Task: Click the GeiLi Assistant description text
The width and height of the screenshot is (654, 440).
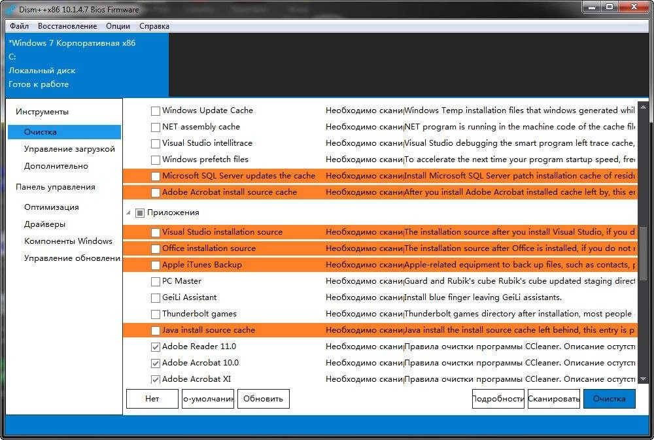Action: coord(483,297)
